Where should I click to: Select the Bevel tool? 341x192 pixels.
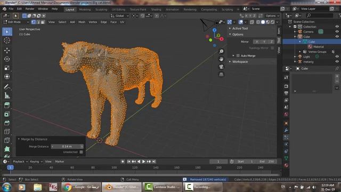click(x=7, y=123)
